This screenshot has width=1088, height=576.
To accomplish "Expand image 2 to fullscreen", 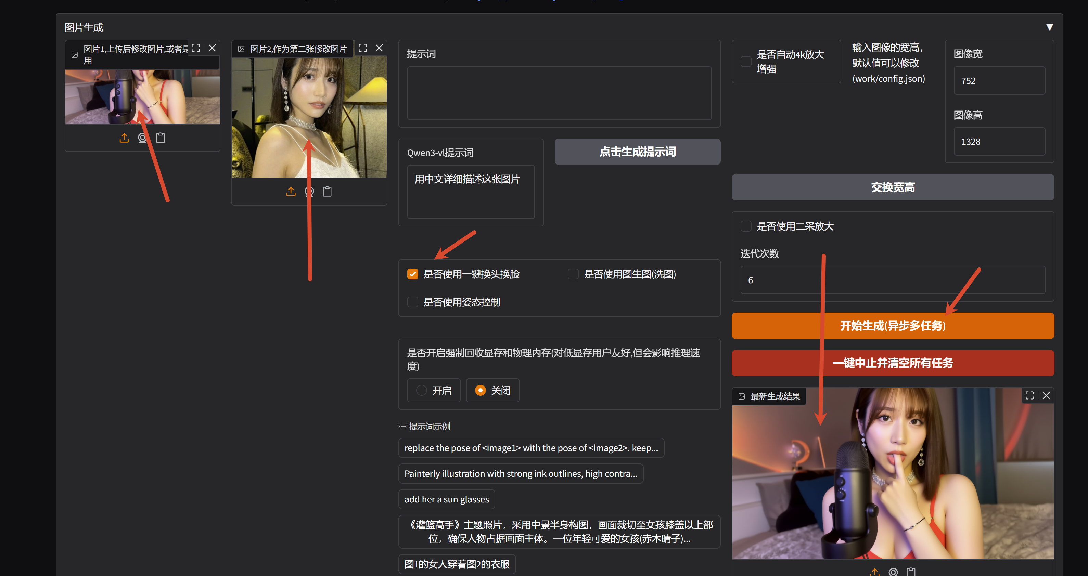I will [x=363, y=48].
